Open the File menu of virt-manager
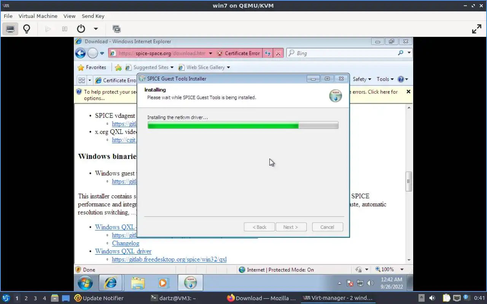The height and width of the screenshot is (304, 487). 8,16
